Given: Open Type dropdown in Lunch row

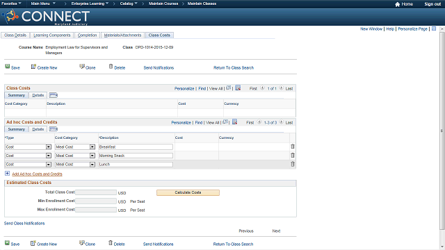Looking at the screenshot, I should (x=49, y=165).
